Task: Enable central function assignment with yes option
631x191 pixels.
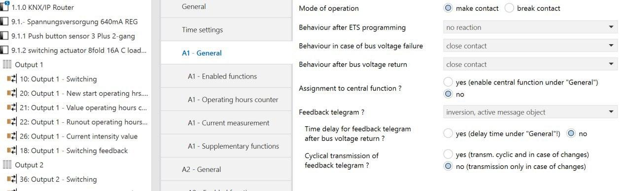Action: coord(448,82)
